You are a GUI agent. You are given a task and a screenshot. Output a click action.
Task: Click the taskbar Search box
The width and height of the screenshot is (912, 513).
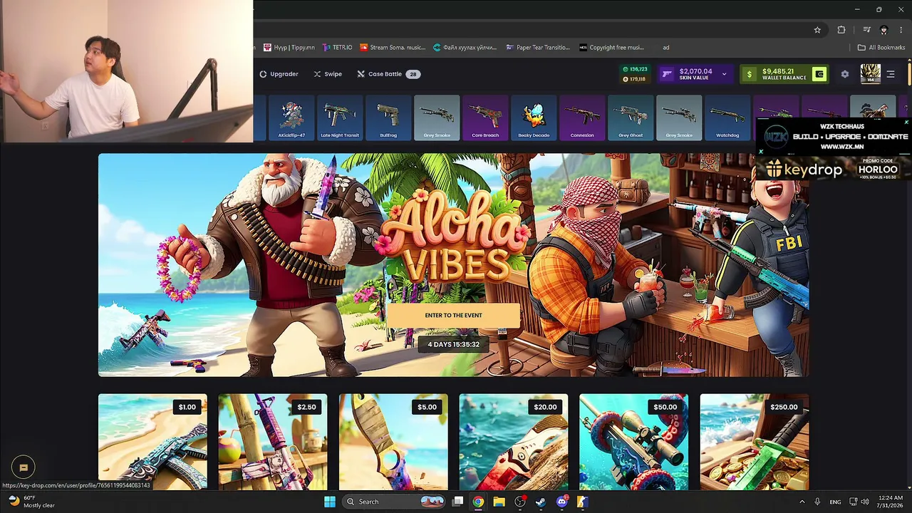tap(394, 502)
